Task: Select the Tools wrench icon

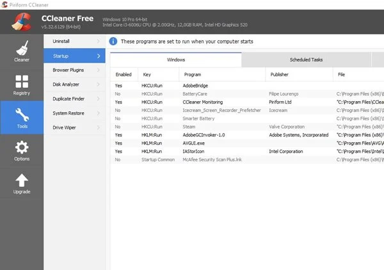Action: click(22, 115)
